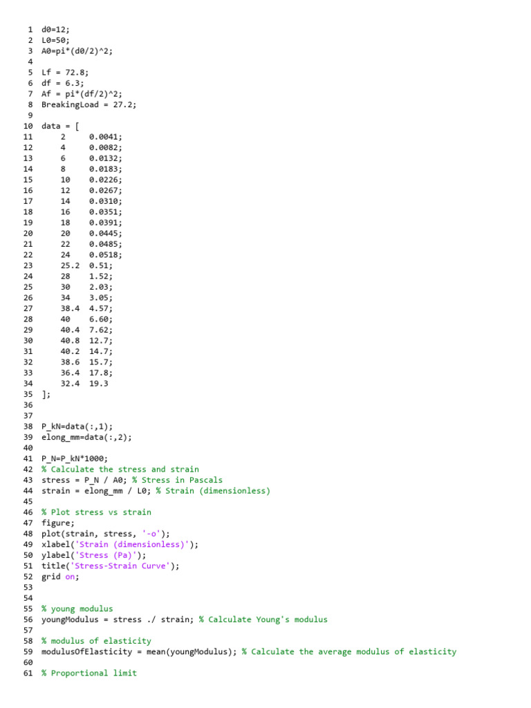This screenshot has height=708, width=531.
Task: Click the 'mean(youngModulus)' expression
Action: [189, 651]
